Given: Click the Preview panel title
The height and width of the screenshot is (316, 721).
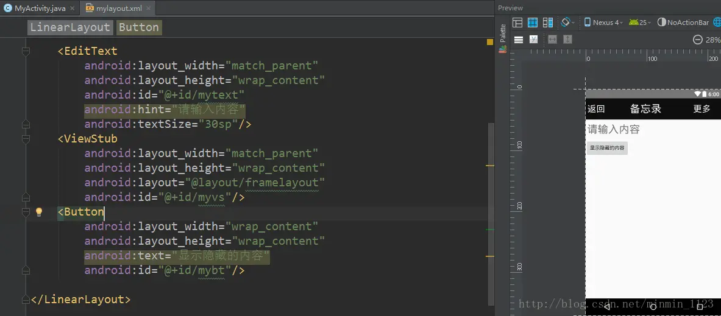Looking at the screenshot, I should pos(510,8).
